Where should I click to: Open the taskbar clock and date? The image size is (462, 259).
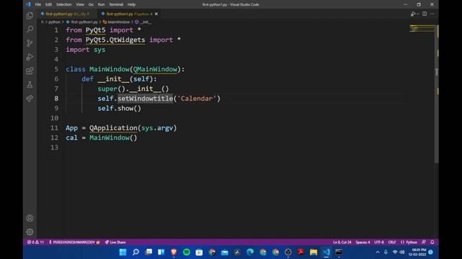coord(417,252)
